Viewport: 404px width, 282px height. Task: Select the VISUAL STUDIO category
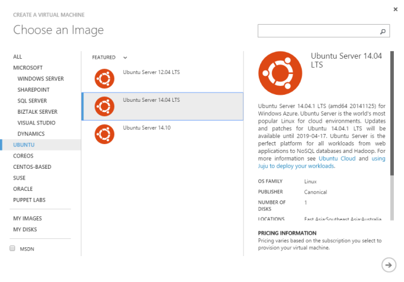coord(37,123)
